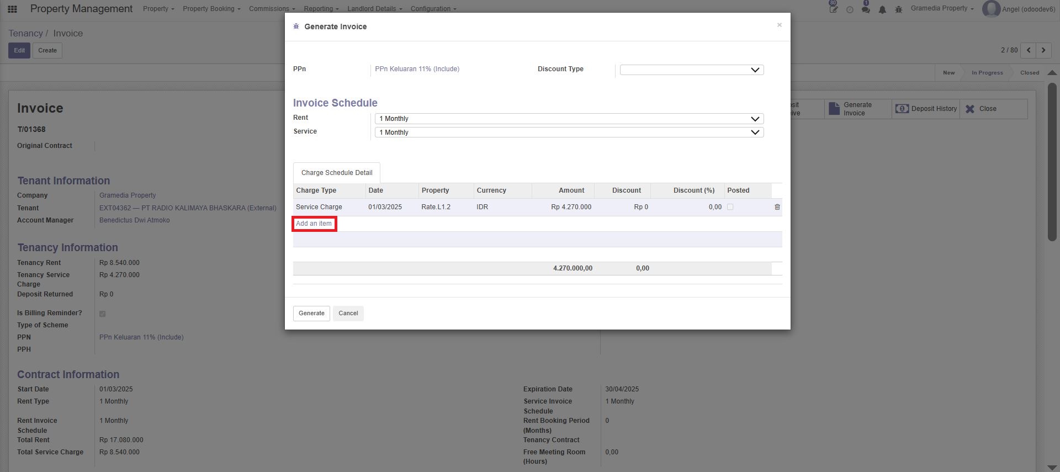Open the Angel user avatar menu
The width and height of the screenshot is (1060, 472).
click(1019, 9)
